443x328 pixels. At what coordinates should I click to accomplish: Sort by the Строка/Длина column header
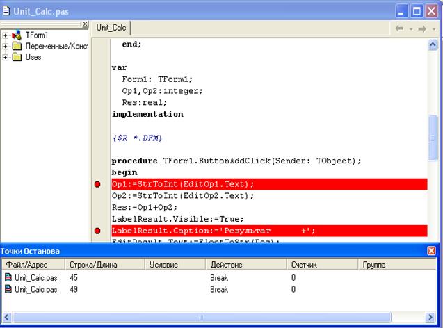(x=104, y=265)
